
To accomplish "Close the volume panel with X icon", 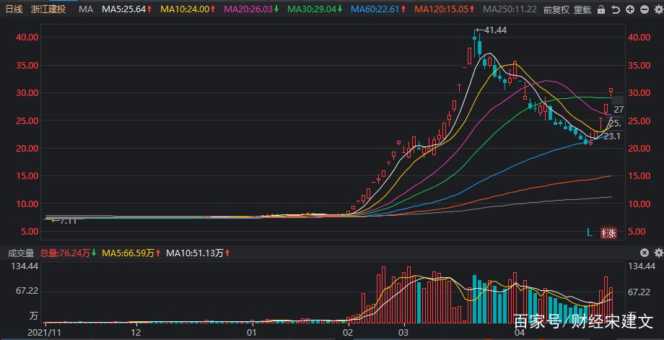I will pyautogui.click(x=645, y=253).
